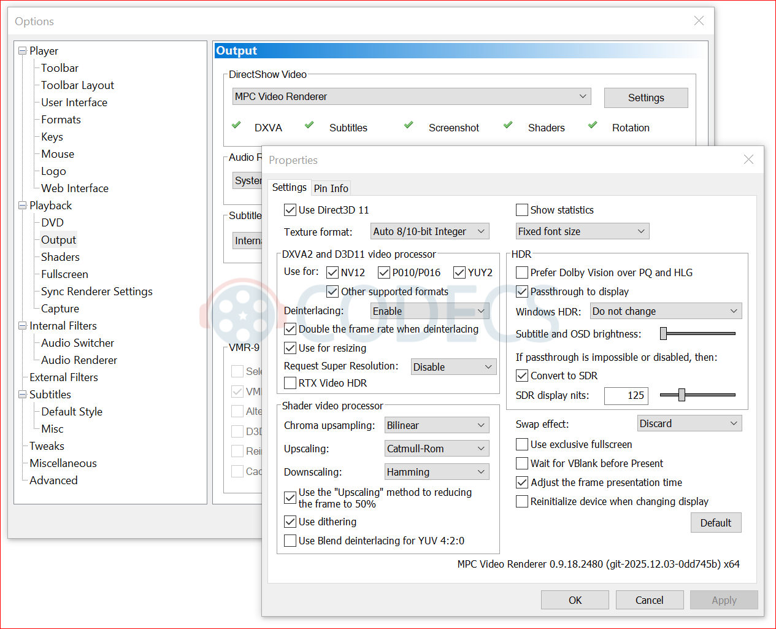This screenshot has height=629, width=776.
Task: Click the SDR display nits field
Action: (x=626, y=396)
